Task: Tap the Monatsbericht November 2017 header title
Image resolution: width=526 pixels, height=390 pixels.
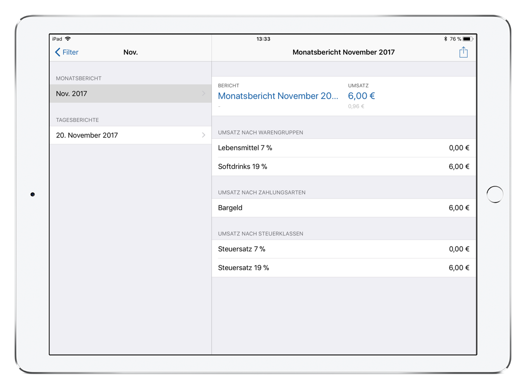Action: coord(343,52)
